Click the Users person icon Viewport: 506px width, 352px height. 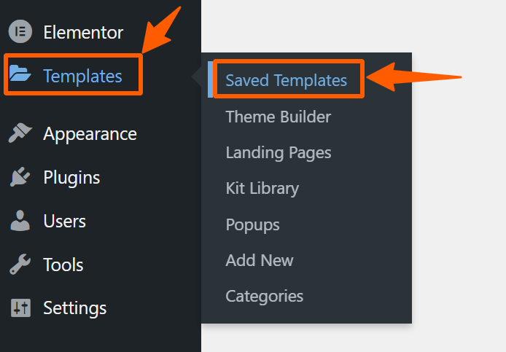coord(20,221)
